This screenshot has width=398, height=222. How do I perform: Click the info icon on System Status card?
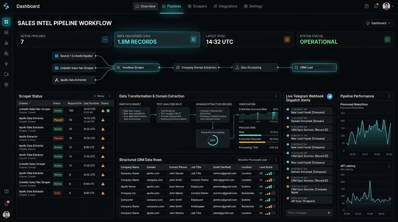(387, 40)
